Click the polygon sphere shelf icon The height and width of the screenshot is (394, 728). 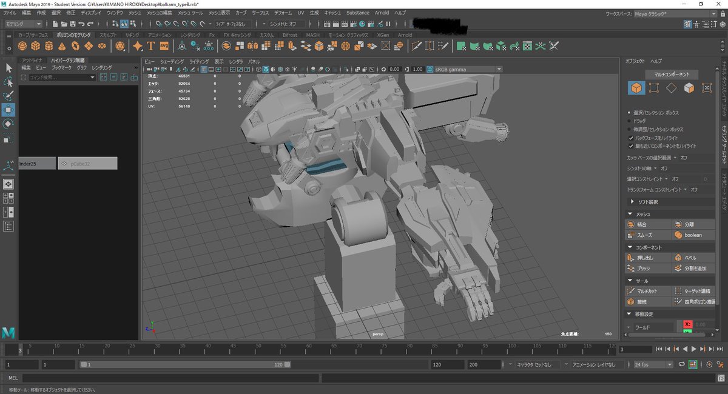pos(22,46)
